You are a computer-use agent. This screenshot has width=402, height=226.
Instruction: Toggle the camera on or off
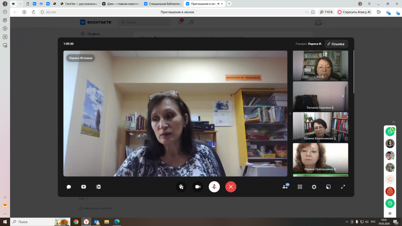click(x=198, y=187)
